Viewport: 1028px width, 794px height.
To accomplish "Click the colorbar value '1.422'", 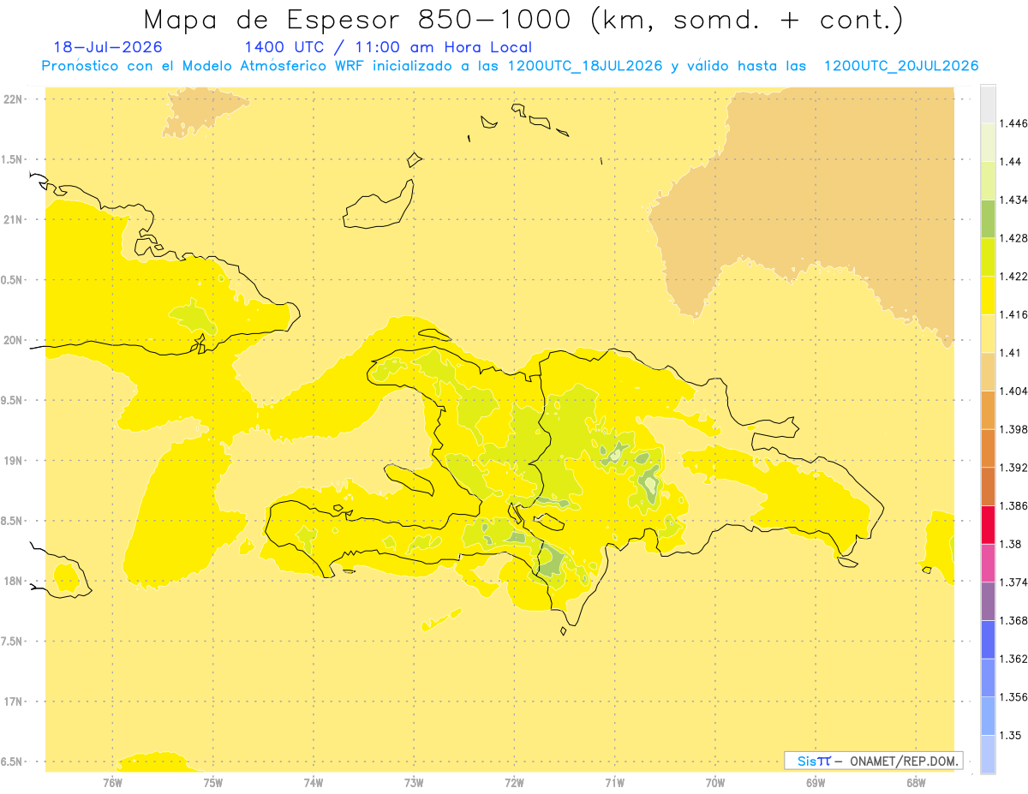I will coord(1014,276).
